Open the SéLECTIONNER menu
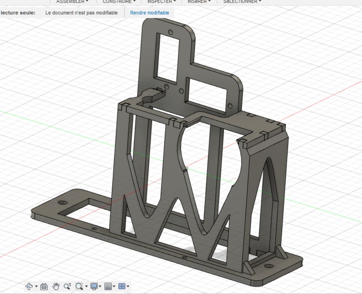Screen dimensions: 362x294 click(x=242, y=1)
